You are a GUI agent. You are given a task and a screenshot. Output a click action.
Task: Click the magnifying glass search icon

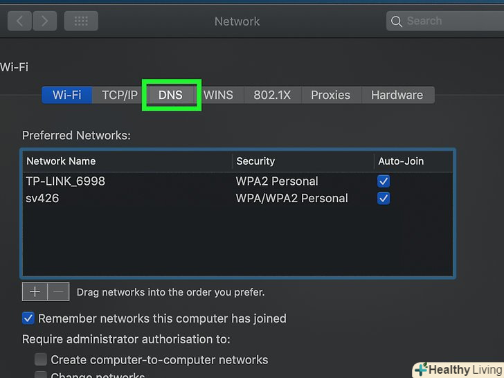[x=397, y=21]
